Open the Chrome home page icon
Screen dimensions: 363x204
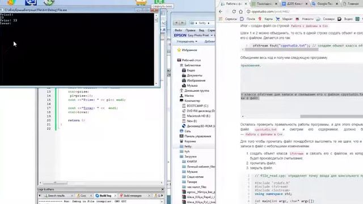coord(240,11)
